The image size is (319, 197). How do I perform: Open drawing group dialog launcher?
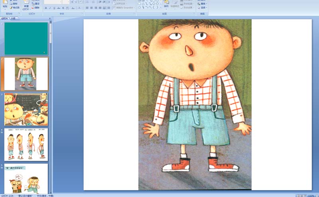[x=194, y=14]
